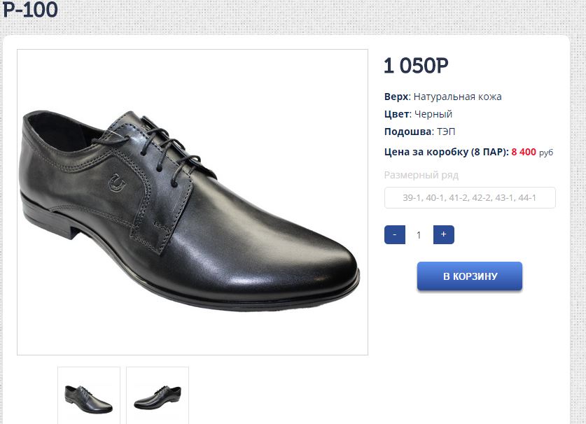This screenshot has width=586, height=424.
Task: Click the руб currency text
Action: (x=546, y=152)
